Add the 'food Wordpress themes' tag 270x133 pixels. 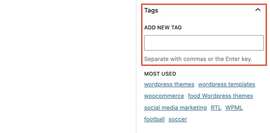(x=220, y=96)
